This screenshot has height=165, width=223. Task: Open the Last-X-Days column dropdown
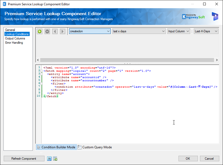click(x=206, y=31)
